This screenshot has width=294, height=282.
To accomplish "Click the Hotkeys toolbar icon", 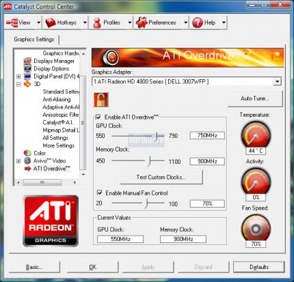I will [51, 23].
